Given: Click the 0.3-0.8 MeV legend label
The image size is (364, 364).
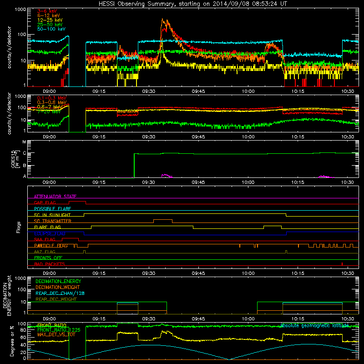Looking at the screenshot, I should click(52, 103).
